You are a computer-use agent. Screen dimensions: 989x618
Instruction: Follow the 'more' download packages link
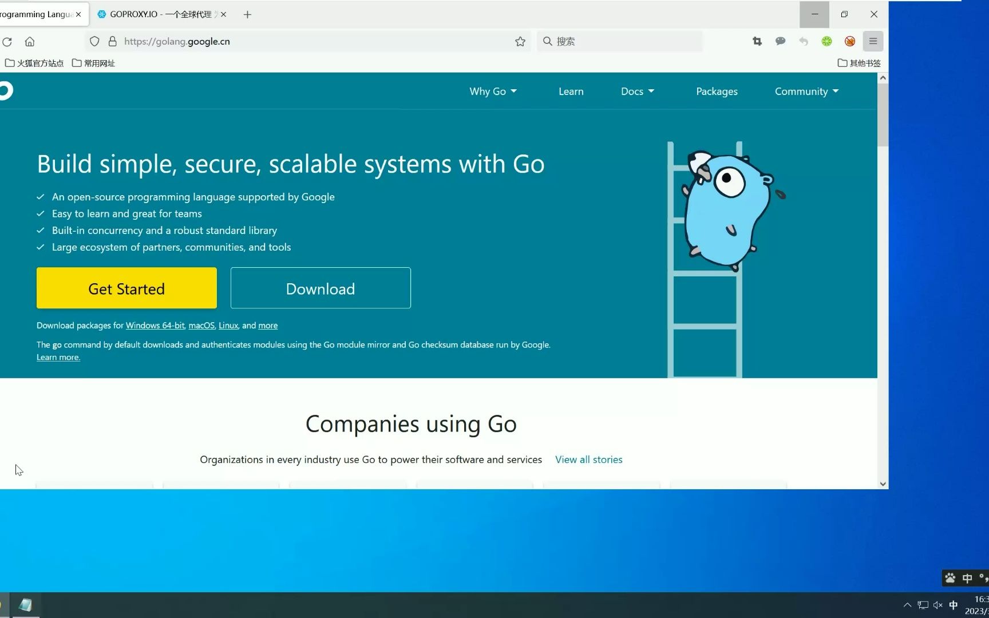(268, 326)
